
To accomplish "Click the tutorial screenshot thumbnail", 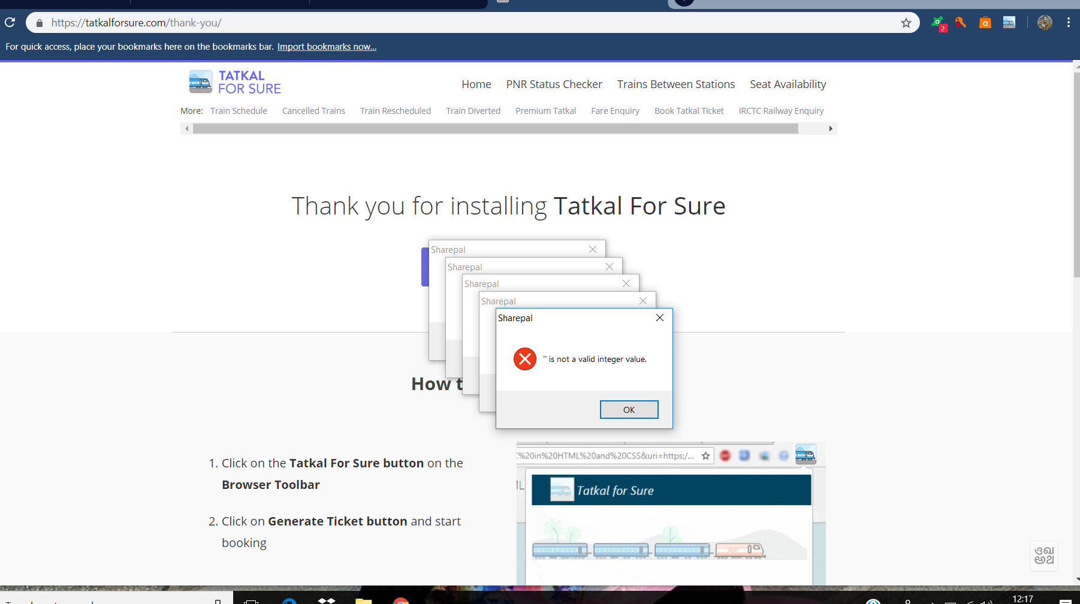I will (x=671, y=514).
